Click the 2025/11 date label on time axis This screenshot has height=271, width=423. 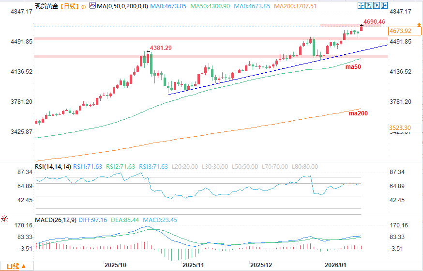click(193, 265)
